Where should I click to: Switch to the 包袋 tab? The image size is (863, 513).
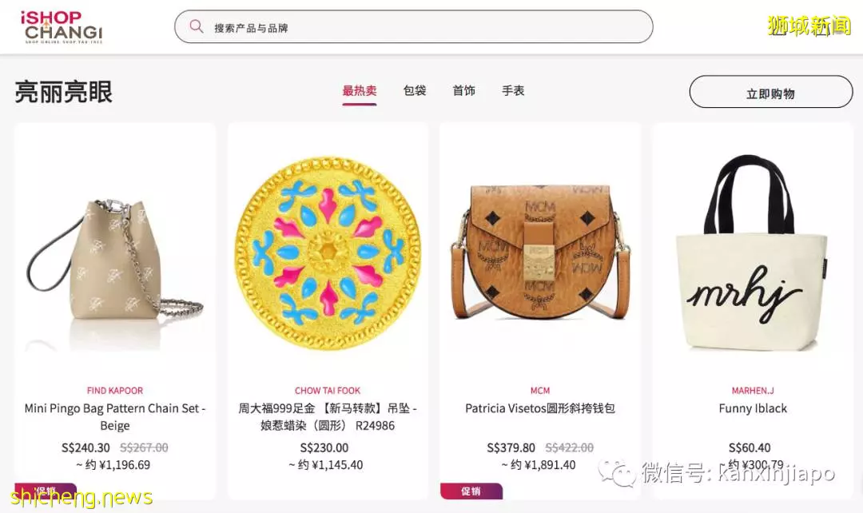(x=415, y=91)
